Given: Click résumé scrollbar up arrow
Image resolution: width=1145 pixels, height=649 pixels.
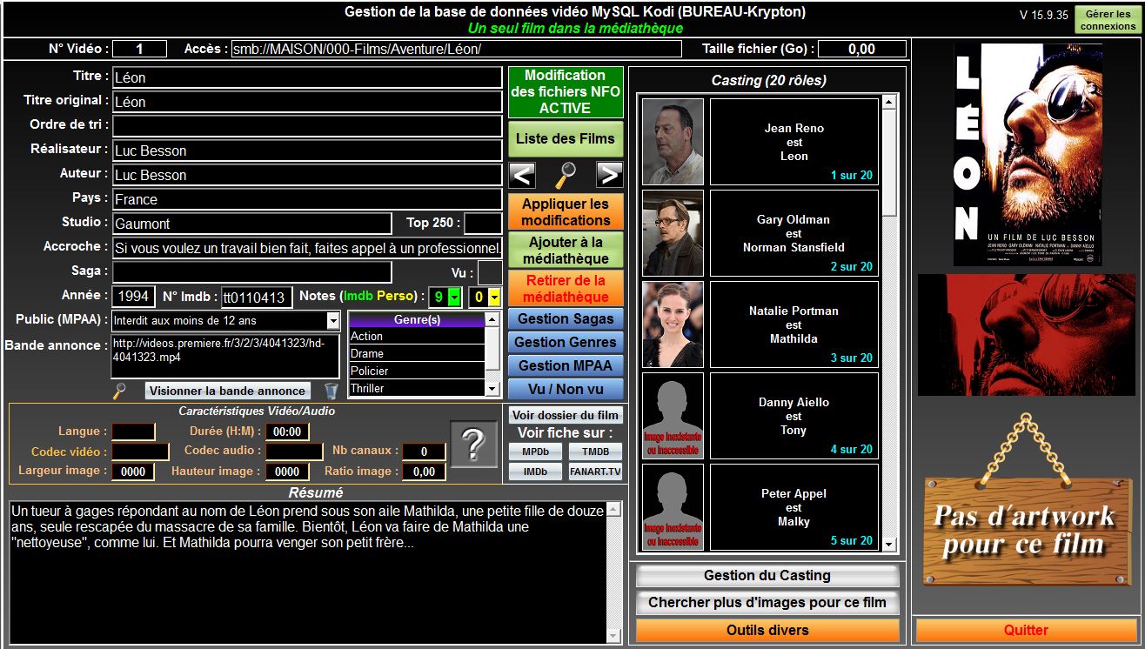Looking at the screenshot, I should [x=613, y=510].
